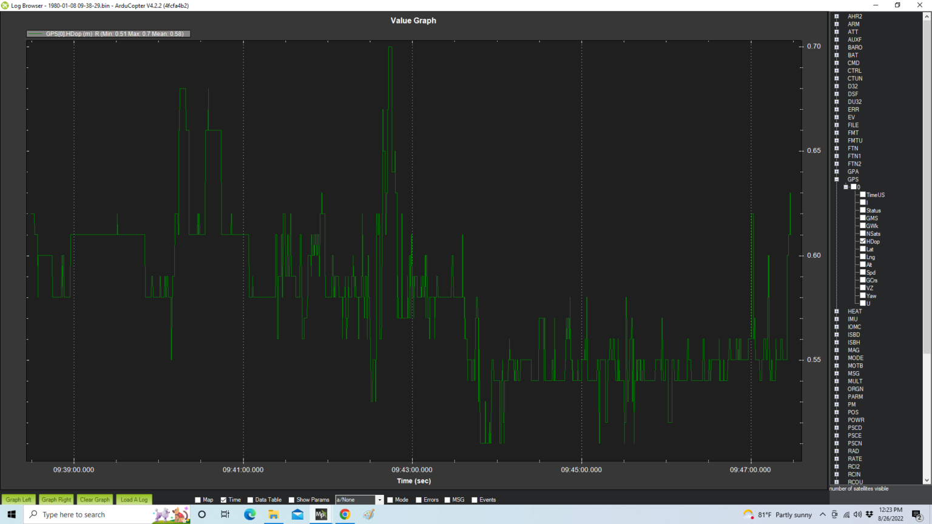Screen dimensions: 932x524
Task: Open the Mail app on taskbar
Action: (x=297, y=514)
